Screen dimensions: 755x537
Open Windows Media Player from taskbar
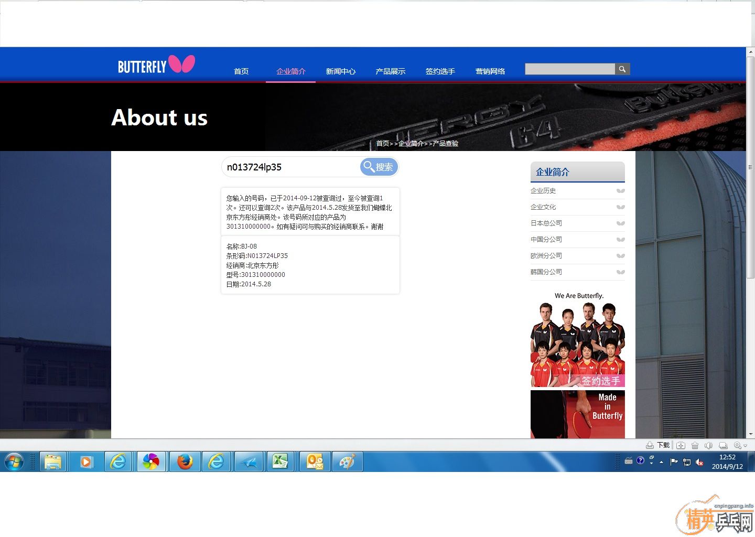click(x=86, y=462)
